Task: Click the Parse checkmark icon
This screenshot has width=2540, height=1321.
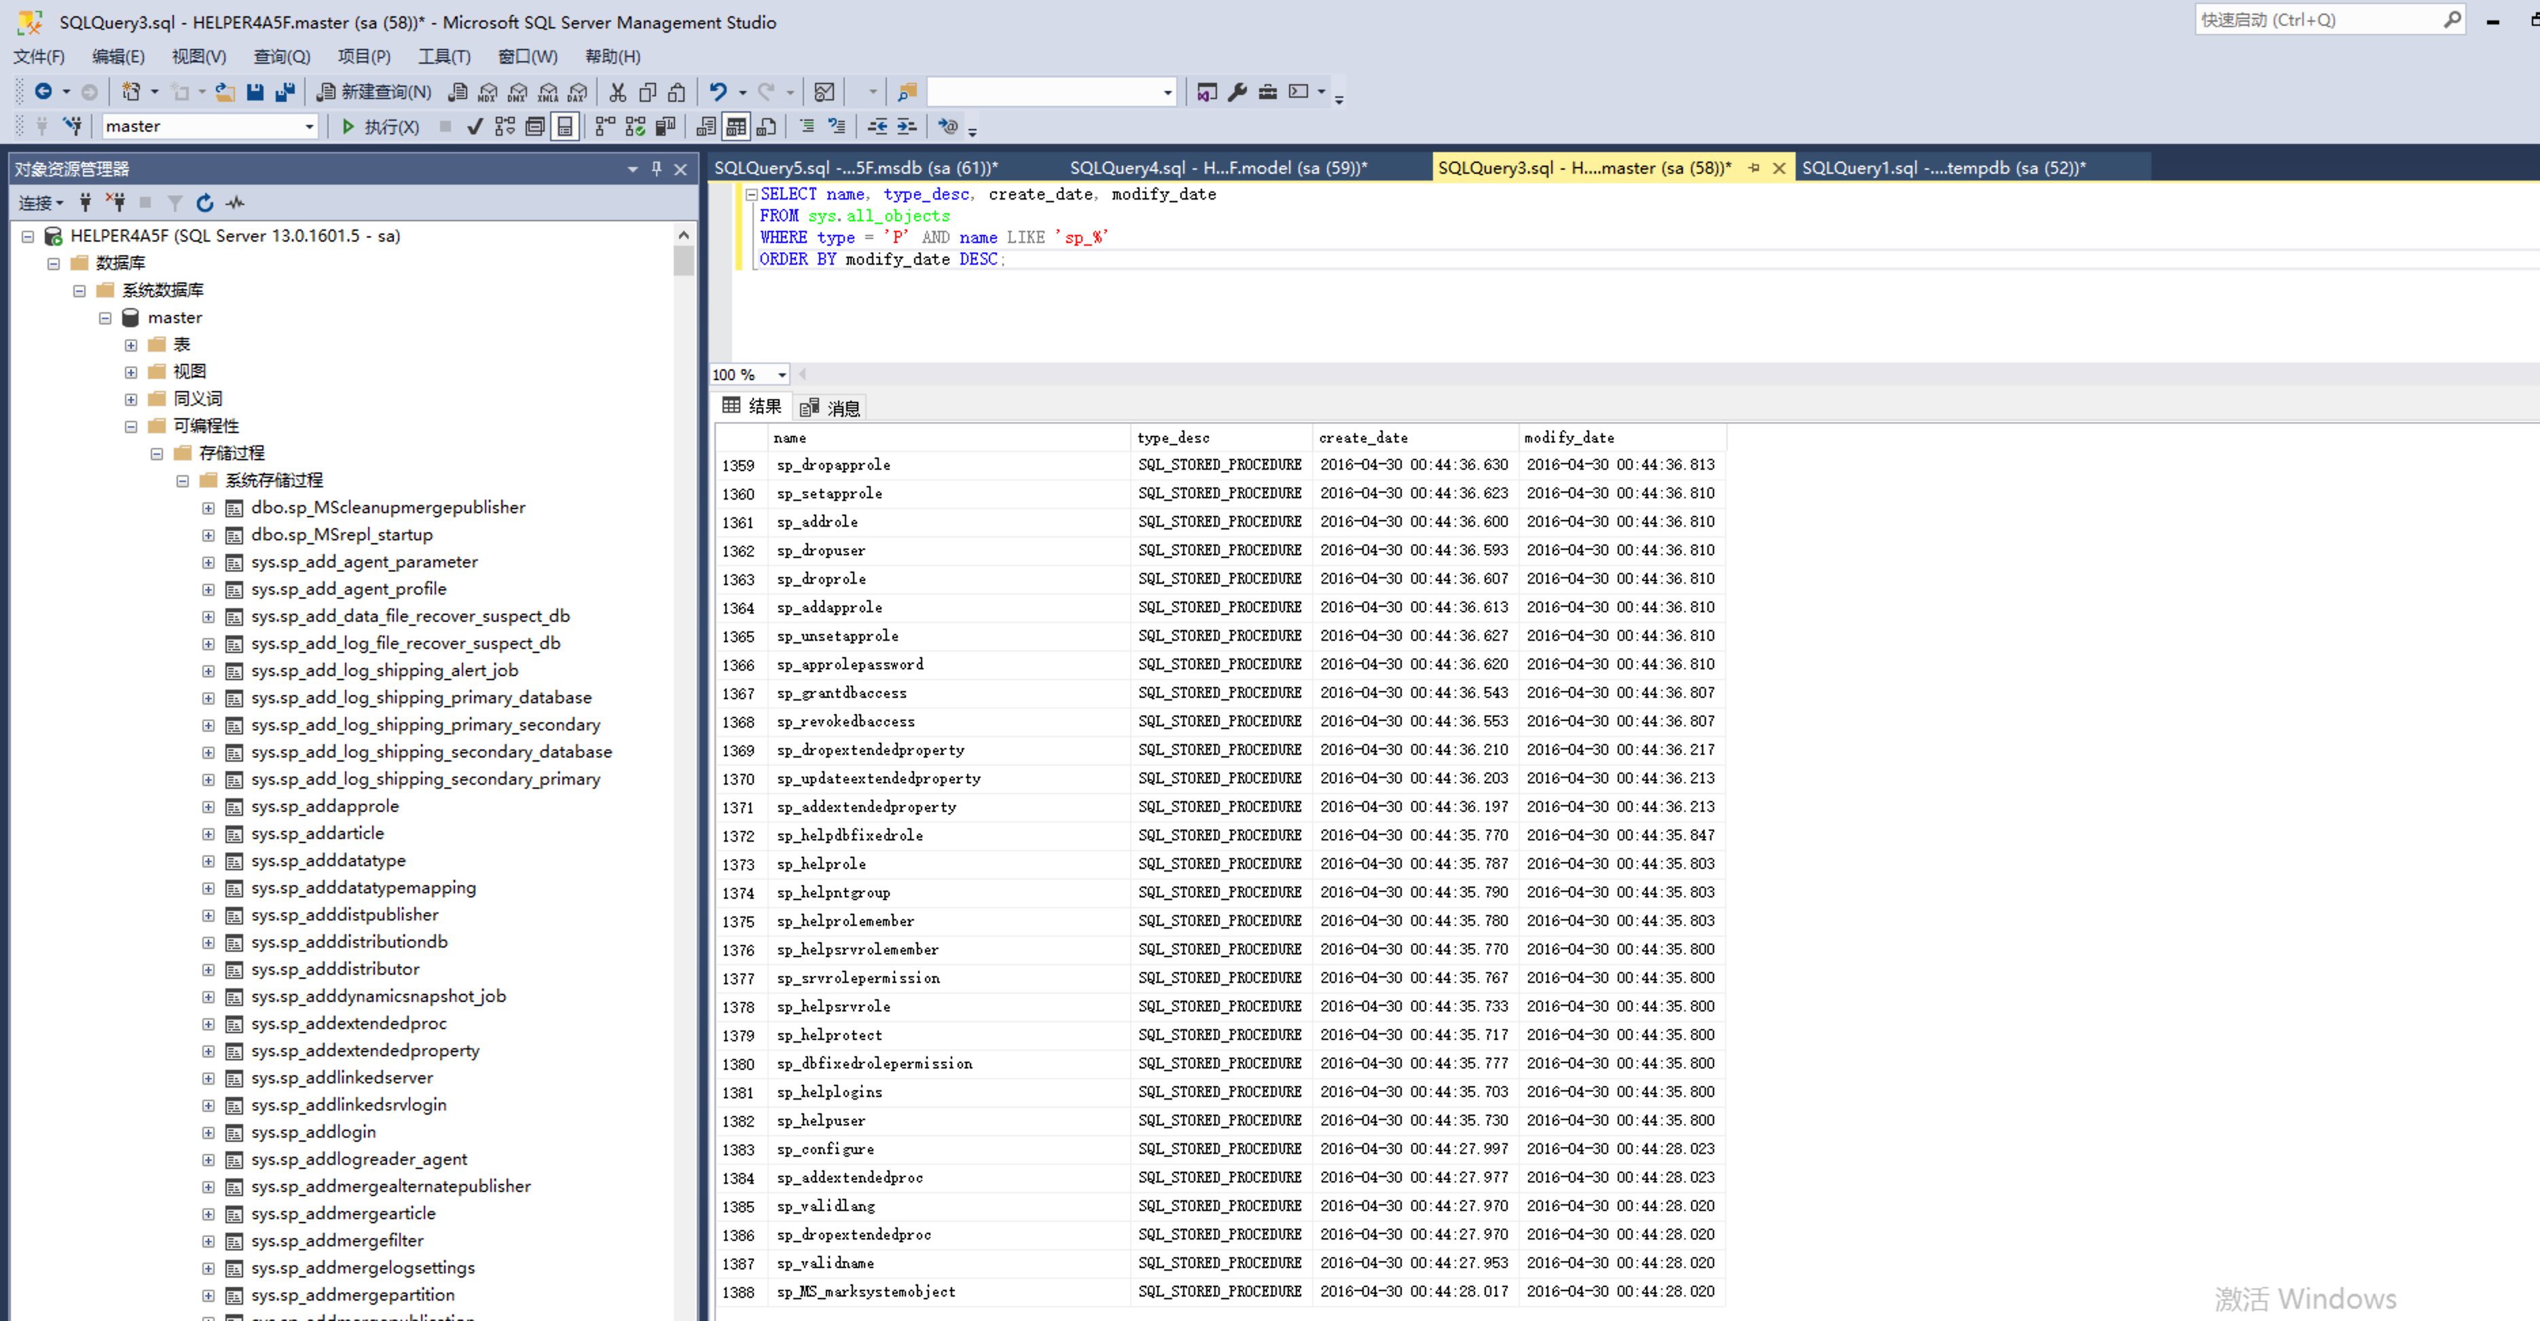Action: point(474,126)
